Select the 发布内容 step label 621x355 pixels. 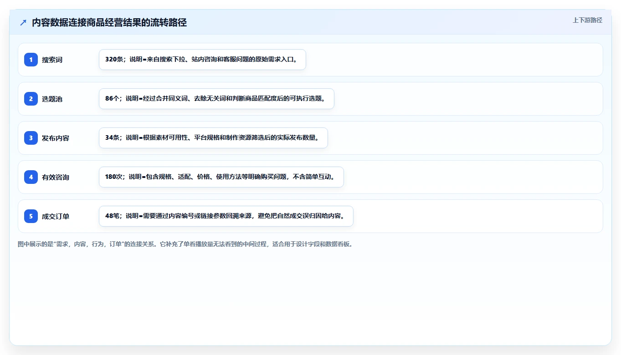click(x=56, y=138)
